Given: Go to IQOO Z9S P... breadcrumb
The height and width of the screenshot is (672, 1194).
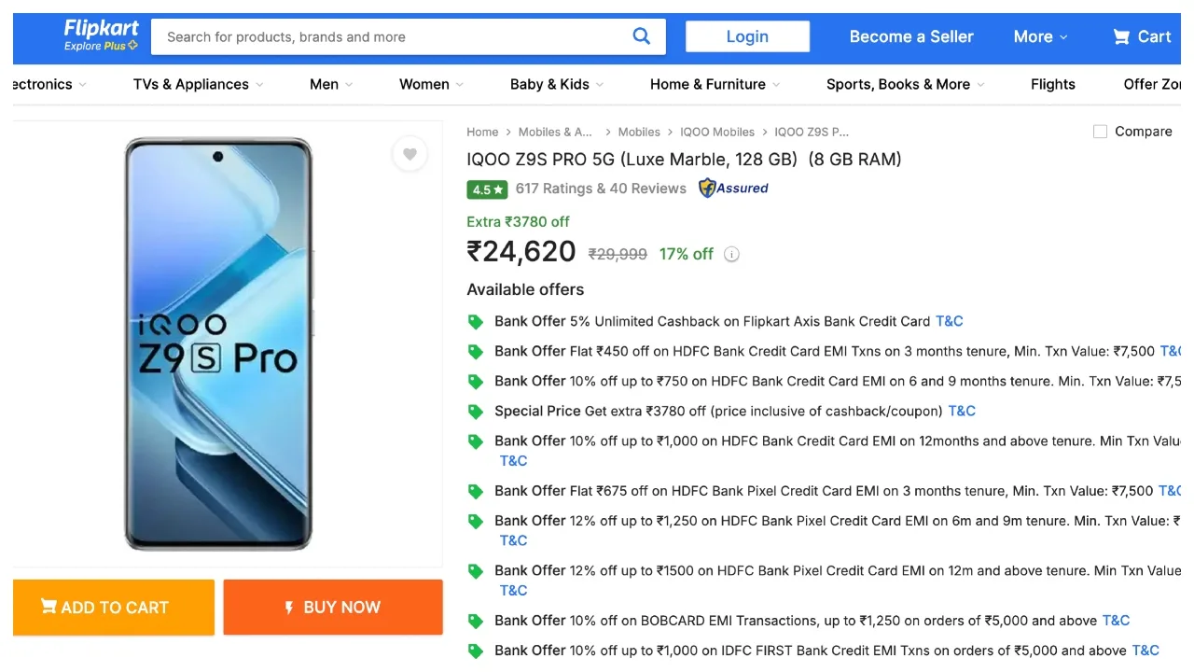Looking at the screenshot, I should [x=812, y=132].
